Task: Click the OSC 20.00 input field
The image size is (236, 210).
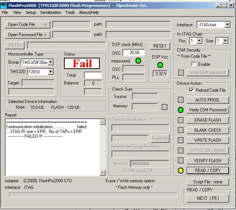Action: 134,53
